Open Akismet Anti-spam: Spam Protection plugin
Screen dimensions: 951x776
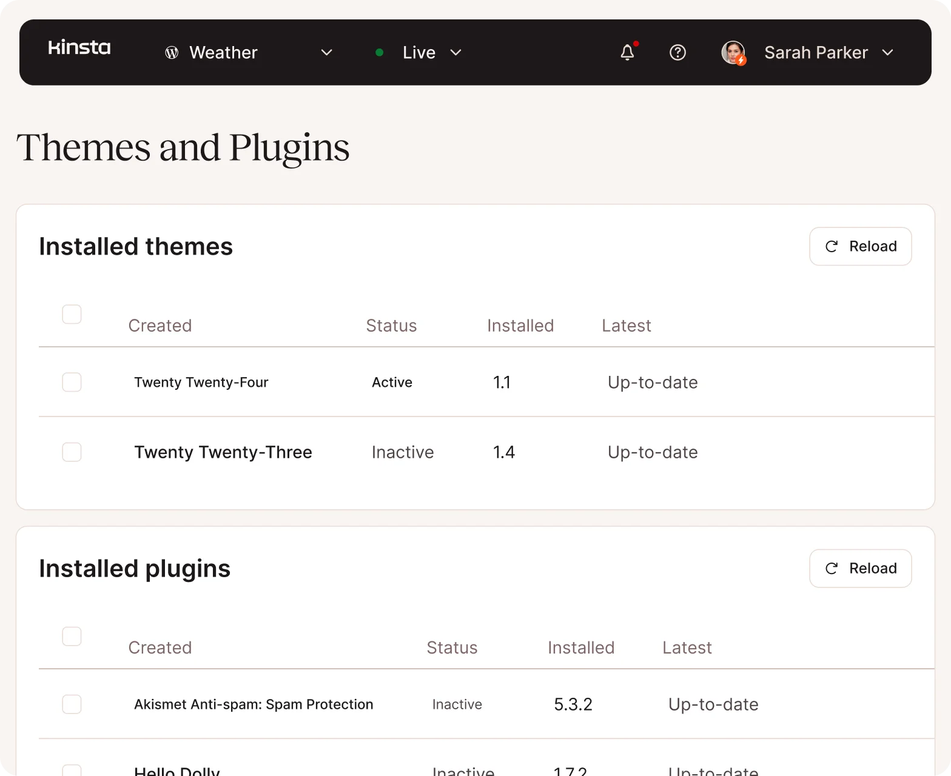[254, 704]
